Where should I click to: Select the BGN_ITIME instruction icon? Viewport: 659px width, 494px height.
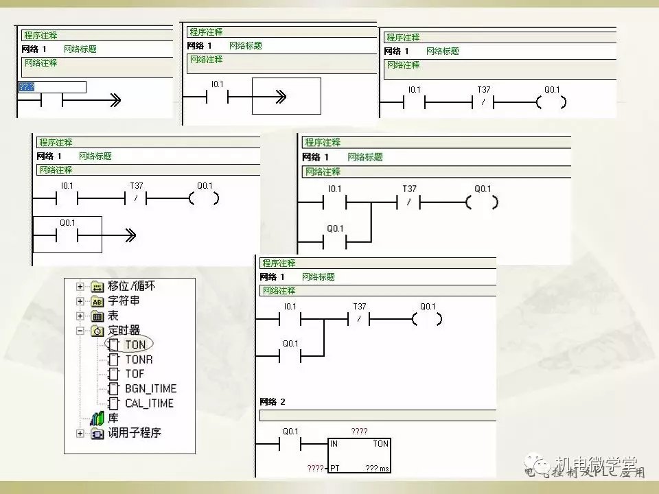tap(114, 389)
